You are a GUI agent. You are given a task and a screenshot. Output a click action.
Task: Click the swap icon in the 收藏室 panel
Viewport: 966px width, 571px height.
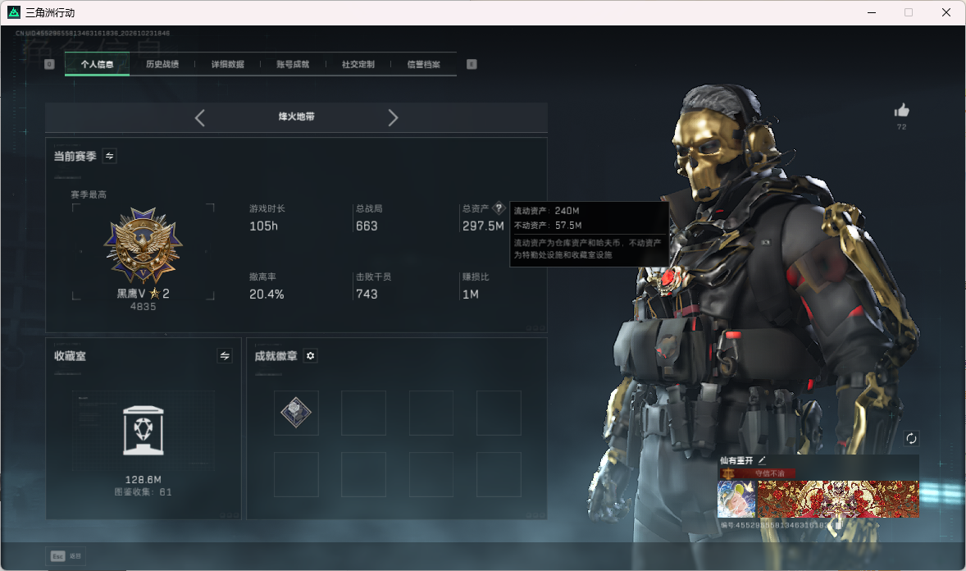(x=225, y=356)
